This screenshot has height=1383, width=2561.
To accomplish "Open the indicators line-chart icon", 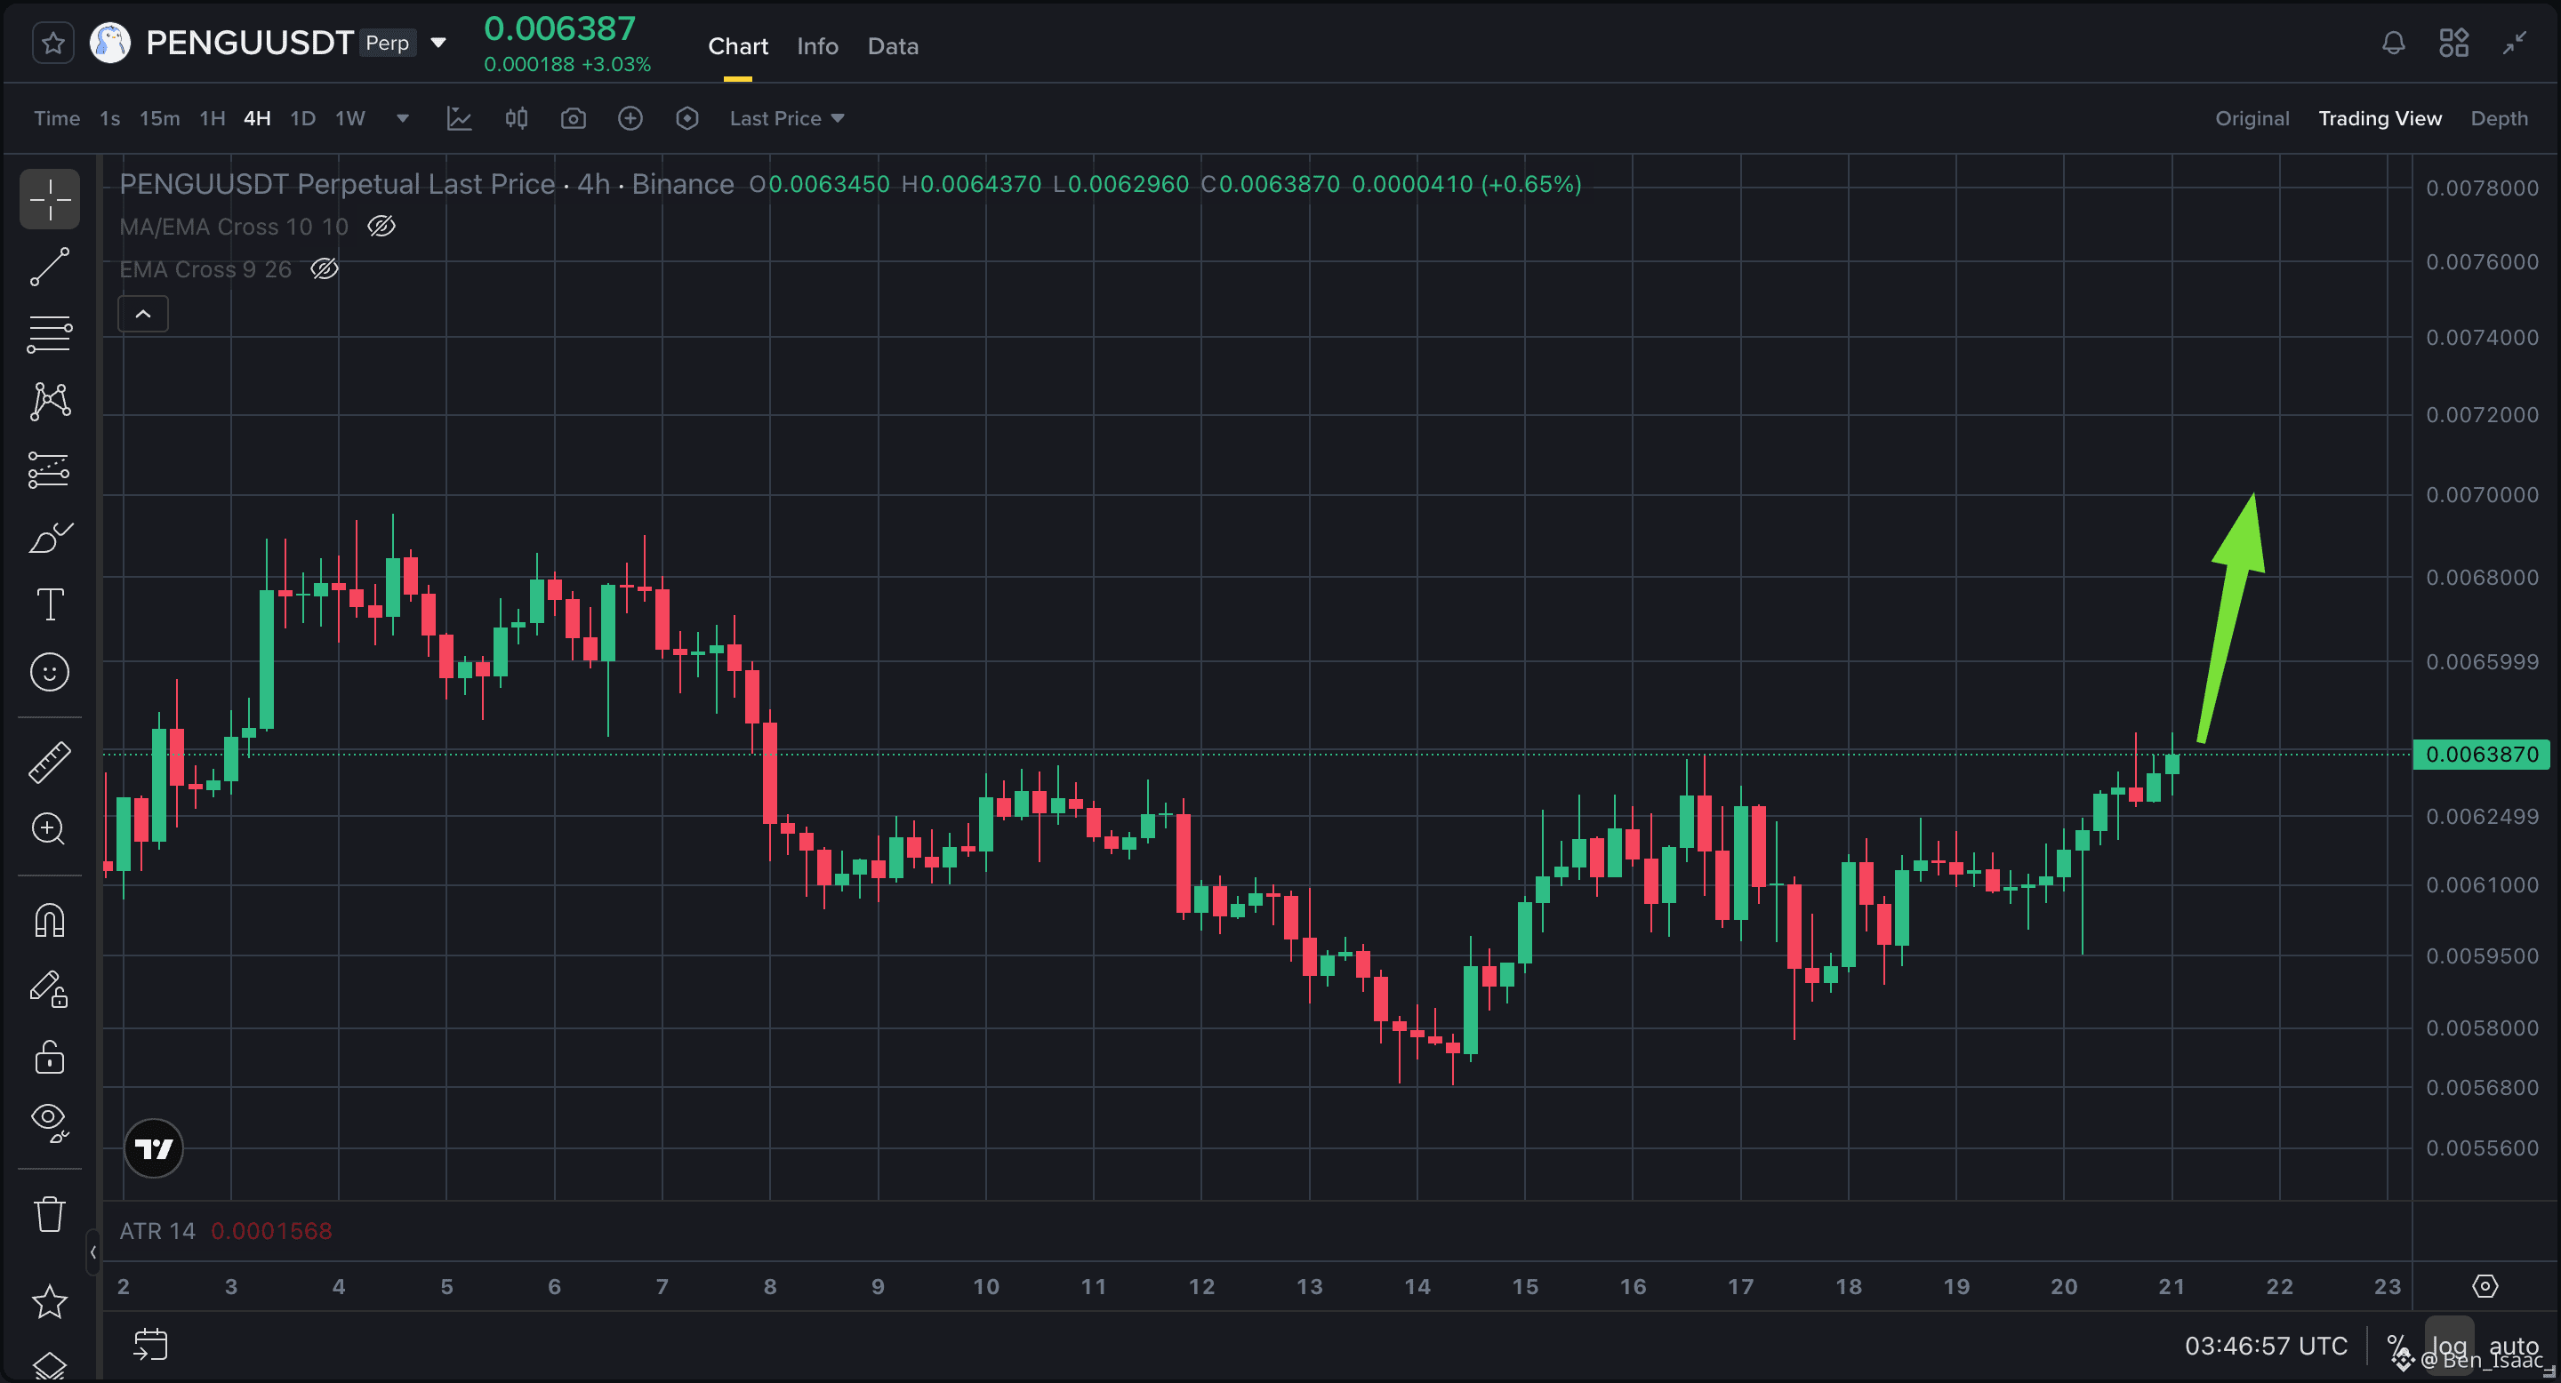I will (460, 118).
